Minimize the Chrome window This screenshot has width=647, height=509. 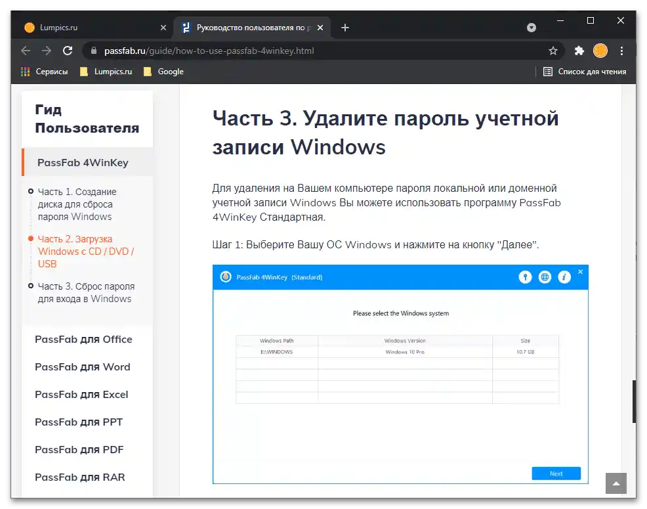tap(560, 20)
